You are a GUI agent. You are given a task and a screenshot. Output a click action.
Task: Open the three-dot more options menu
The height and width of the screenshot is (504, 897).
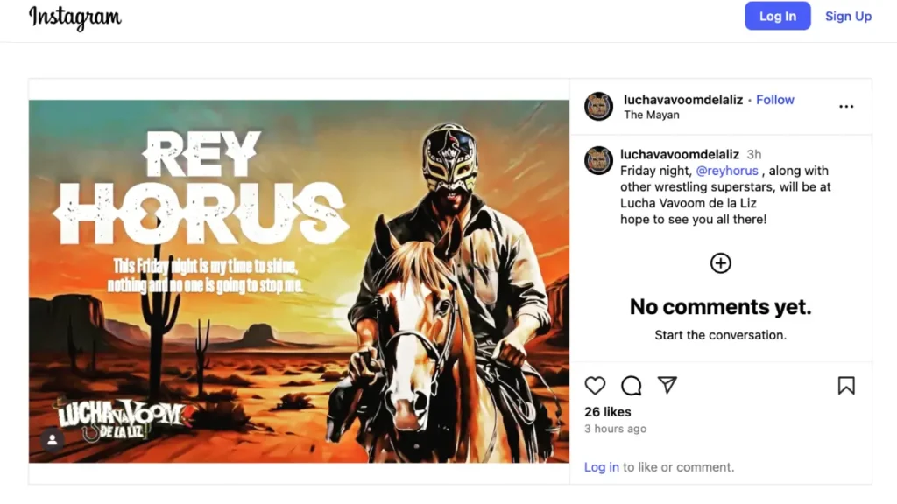846,106
